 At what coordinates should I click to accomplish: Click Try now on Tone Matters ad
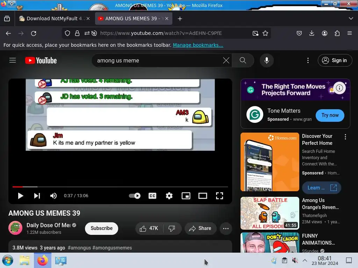tap(330, 115)
